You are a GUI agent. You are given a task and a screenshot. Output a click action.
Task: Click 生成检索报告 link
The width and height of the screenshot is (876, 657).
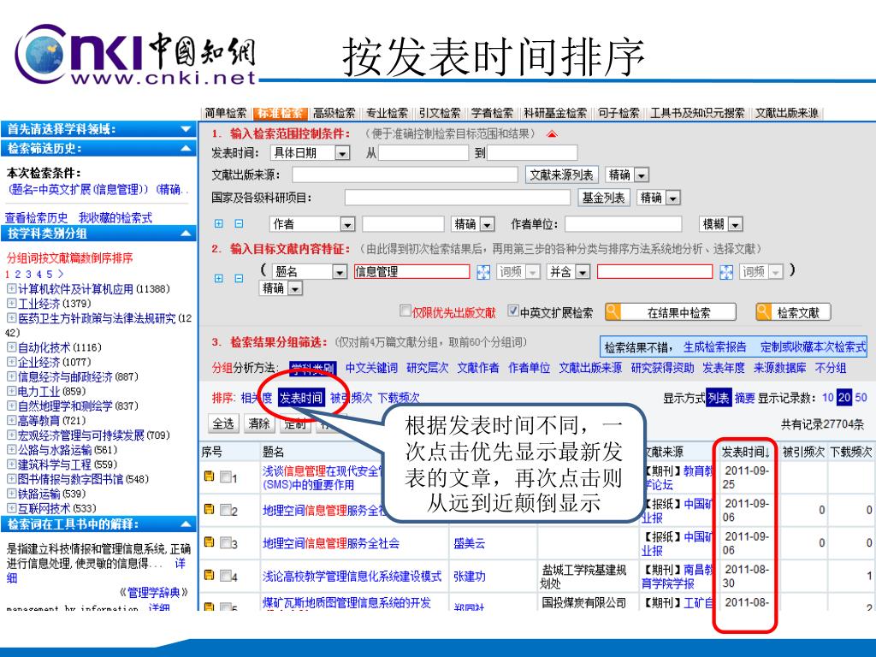(714, 347)
